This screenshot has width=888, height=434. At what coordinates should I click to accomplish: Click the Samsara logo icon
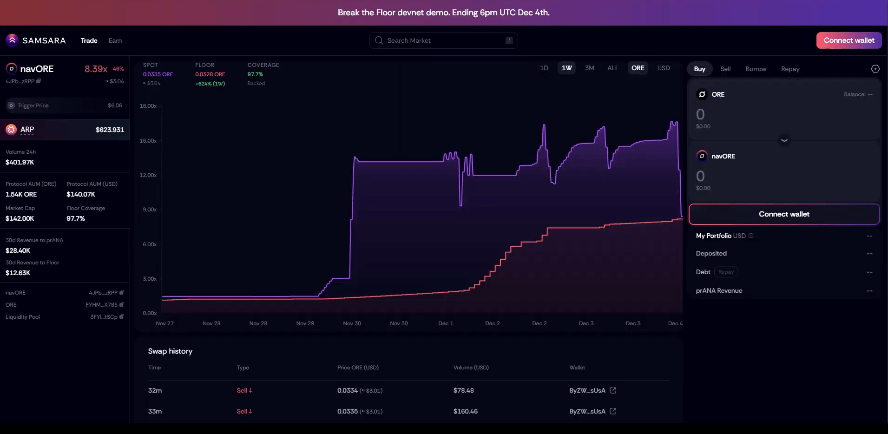[12, 40]
